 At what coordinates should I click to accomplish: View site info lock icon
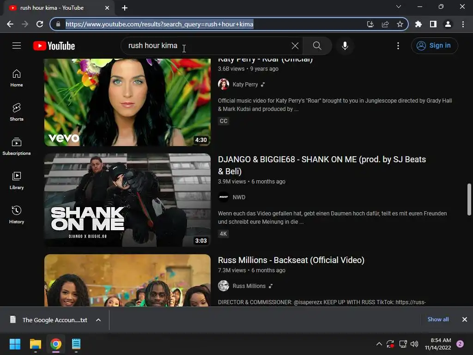pyautogui.click(x=58, y=24)
